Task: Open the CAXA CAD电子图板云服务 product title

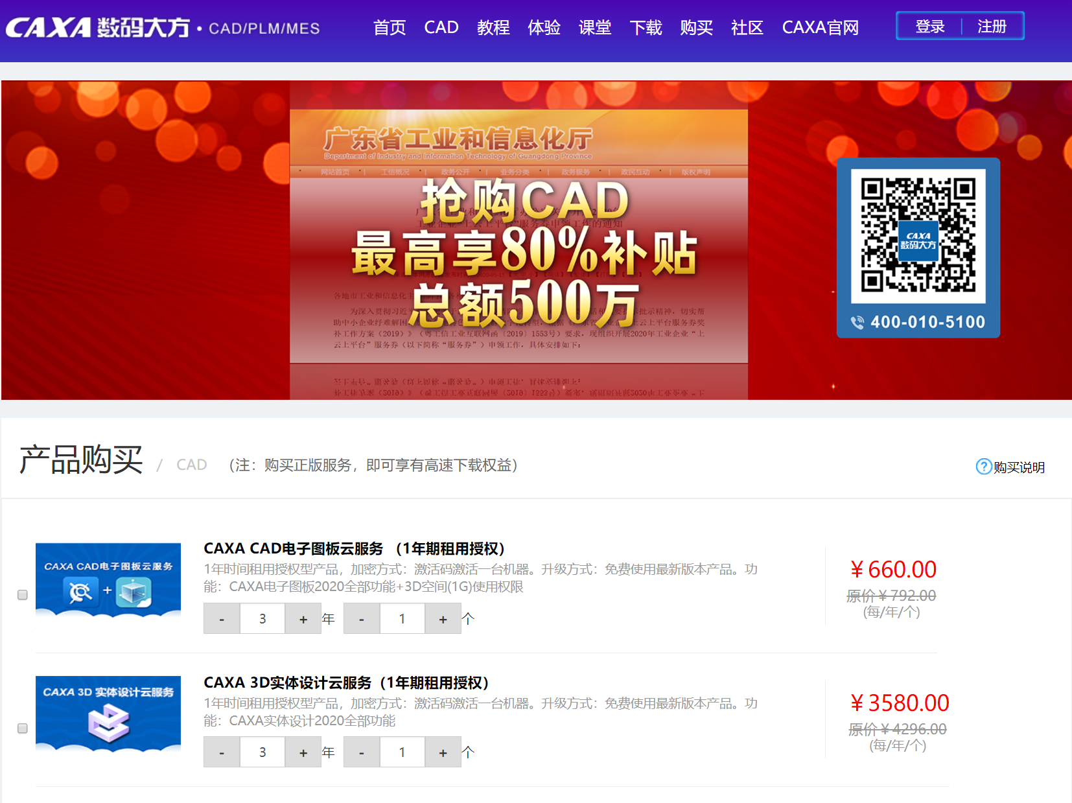Action: (x=355, y=548)
